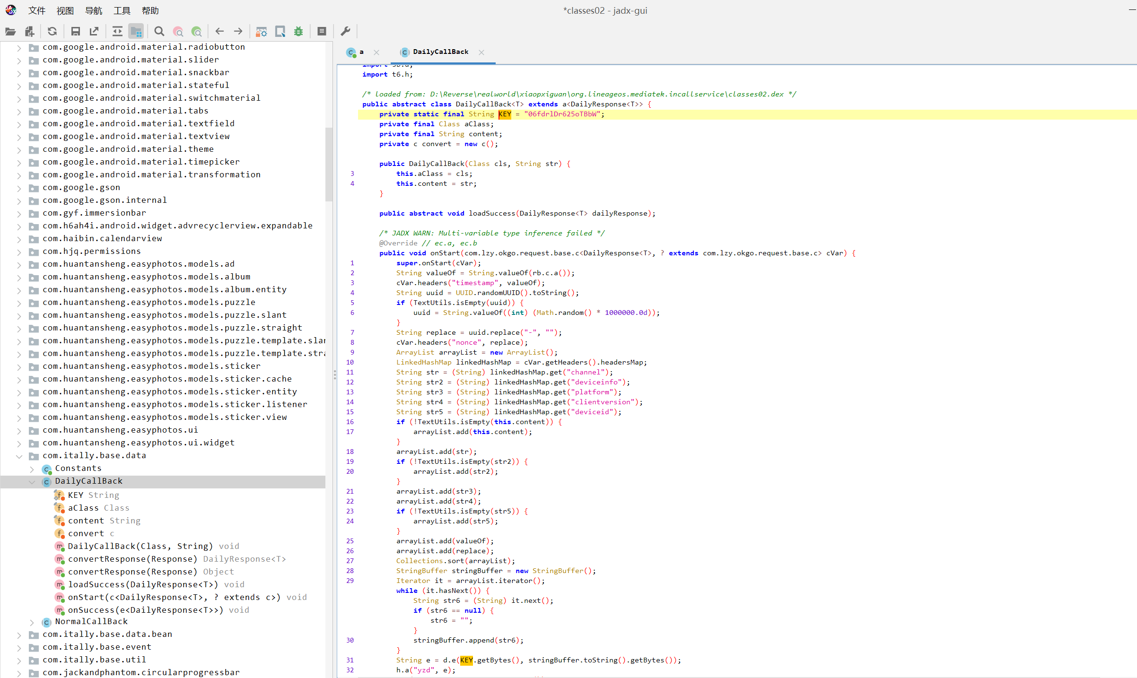The height and width of the screenshot is (678, 1137).
Task: Close the DailyCallBack tab
Action: (x=481, y=52)
